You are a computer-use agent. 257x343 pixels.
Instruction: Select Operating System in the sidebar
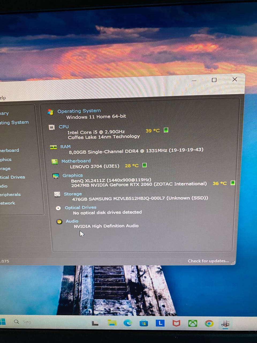click(x=14, y=122)
